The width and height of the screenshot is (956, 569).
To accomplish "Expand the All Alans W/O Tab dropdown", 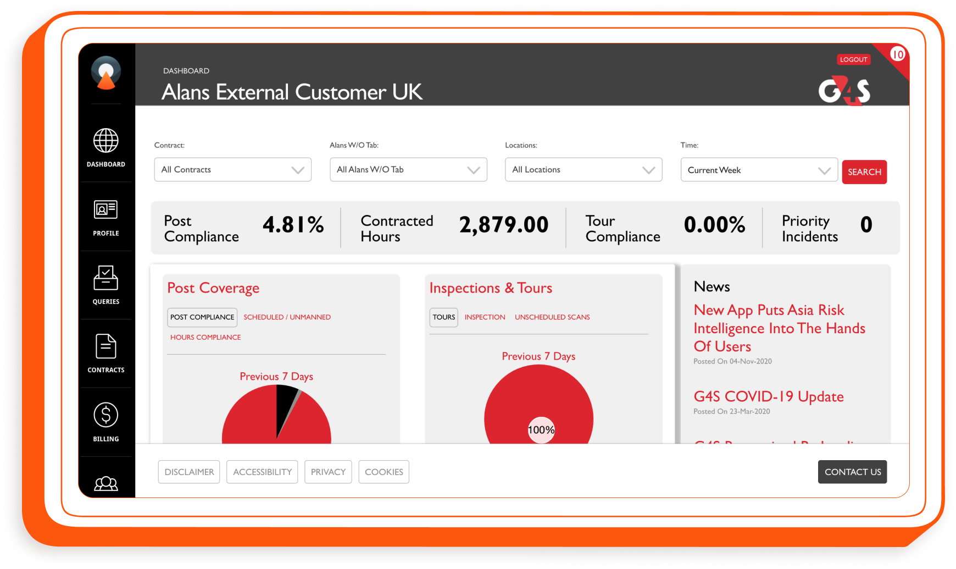I will 408,169.
